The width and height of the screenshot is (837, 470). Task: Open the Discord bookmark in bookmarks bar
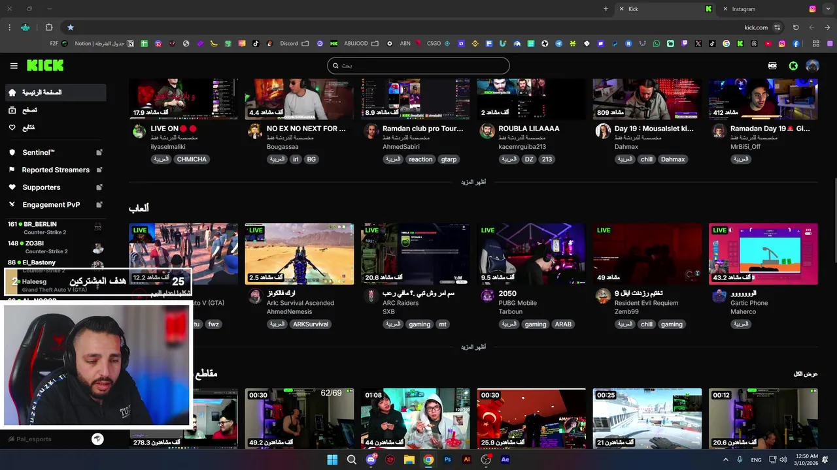[294, 44]
